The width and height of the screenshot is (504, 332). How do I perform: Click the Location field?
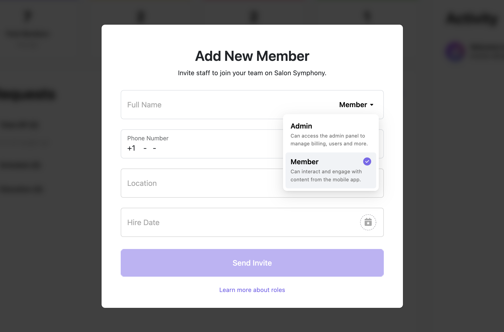[x=202, y=183]
